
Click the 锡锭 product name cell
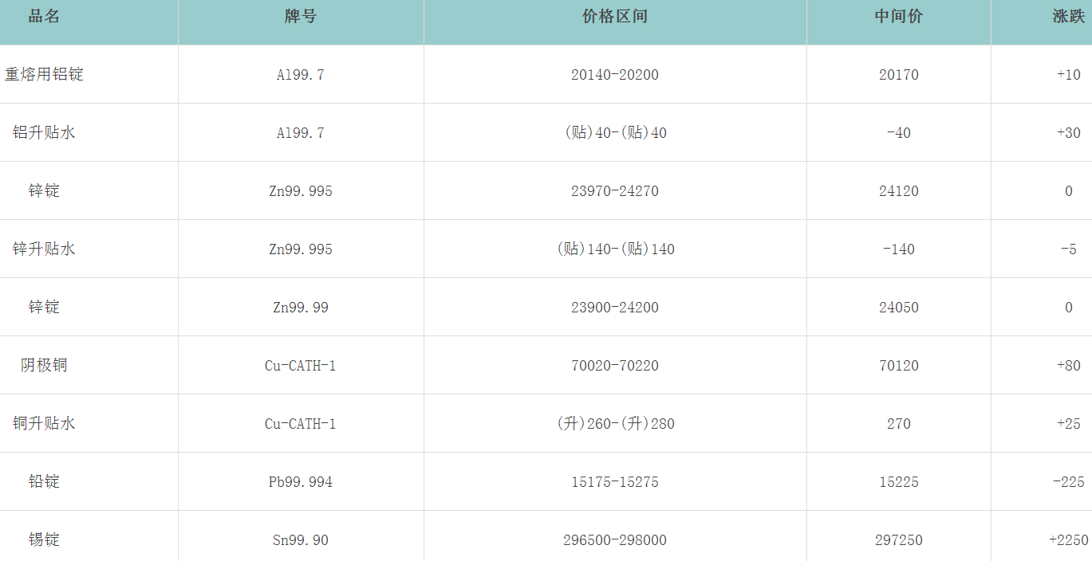coord(44,539)
